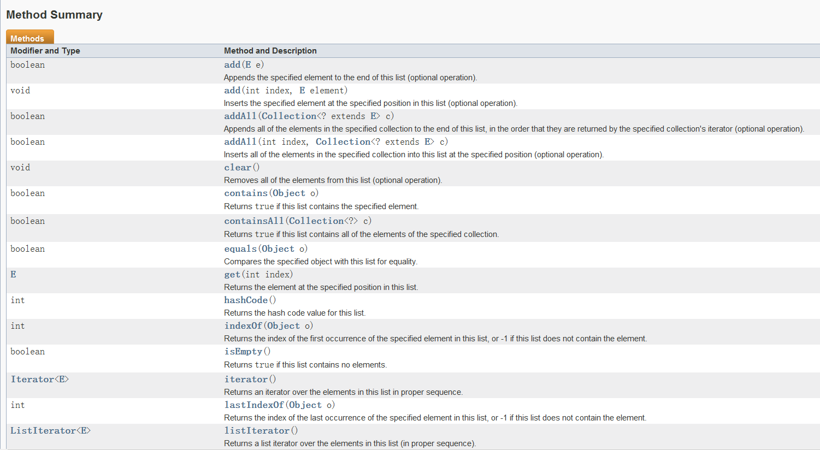Click the Method Summary heading
820x450 pixels.
[x=54, y=15]
